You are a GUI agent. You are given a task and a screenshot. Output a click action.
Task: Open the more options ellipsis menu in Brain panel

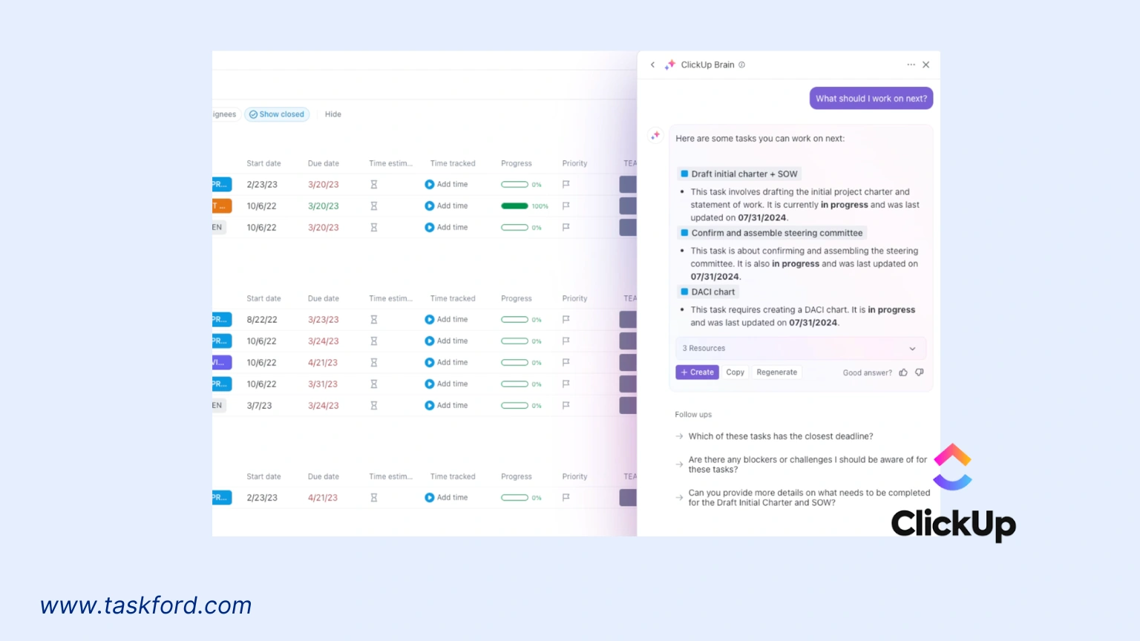[911, 65]
